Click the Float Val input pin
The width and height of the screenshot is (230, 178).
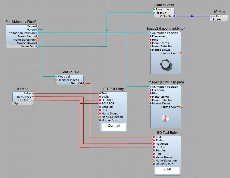tap(56, 77)
